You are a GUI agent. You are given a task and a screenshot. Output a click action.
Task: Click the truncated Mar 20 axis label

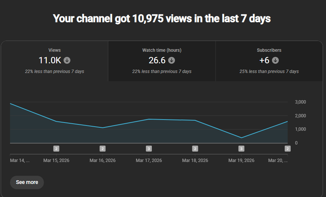click(x=278, y=161)
